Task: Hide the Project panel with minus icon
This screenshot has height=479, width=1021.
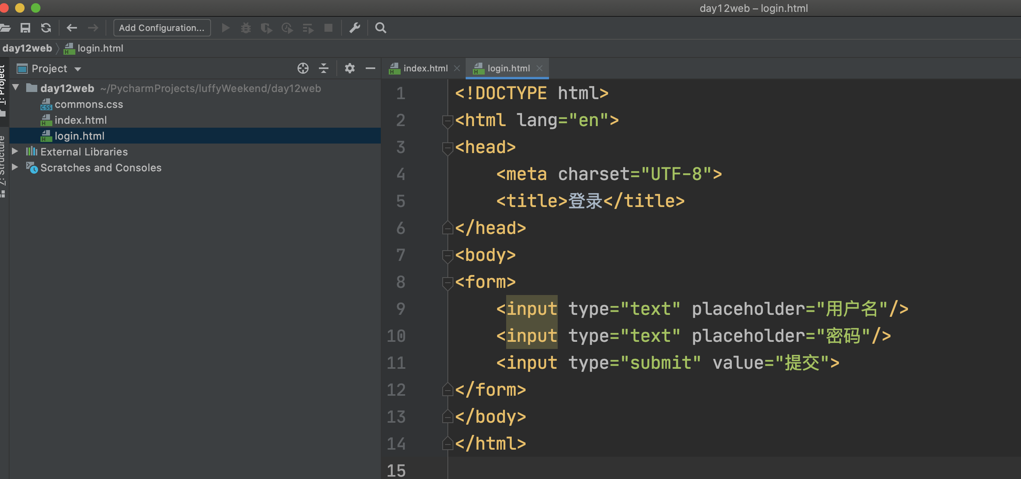Action: tap(370, 69)
